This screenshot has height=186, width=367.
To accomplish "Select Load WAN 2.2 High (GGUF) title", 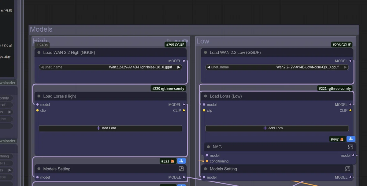I will 69,52.
